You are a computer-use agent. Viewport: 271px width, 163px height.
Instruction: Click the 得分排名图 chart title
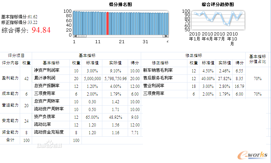coord(121,5)
